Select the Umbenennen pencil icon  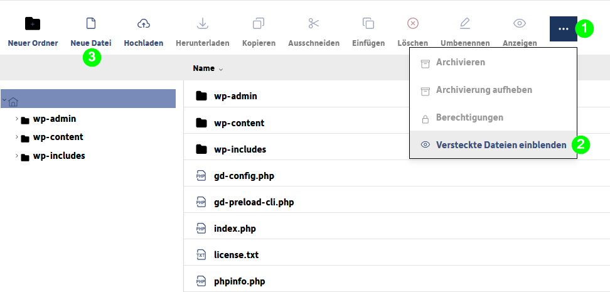click(x=465, y=23)
